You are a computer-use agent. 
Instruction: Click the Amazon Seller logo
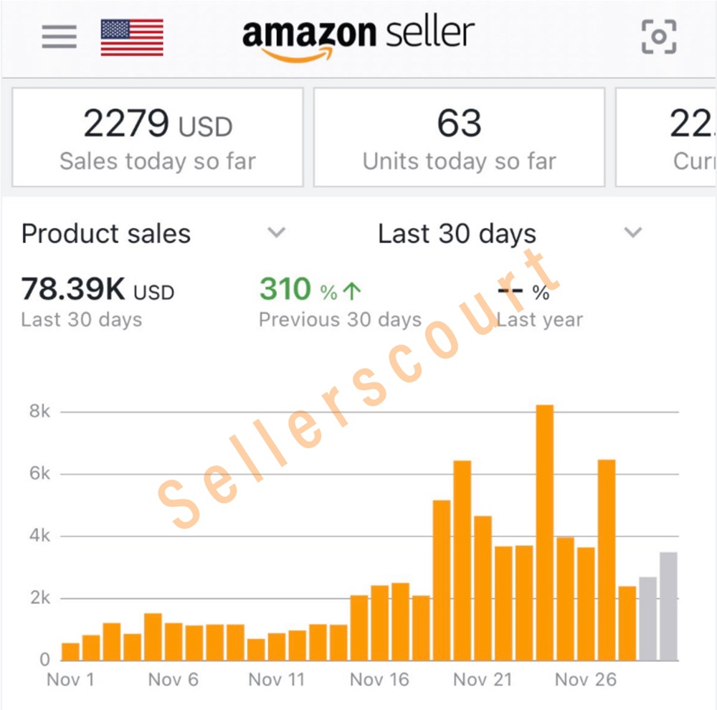pos(358,36)
